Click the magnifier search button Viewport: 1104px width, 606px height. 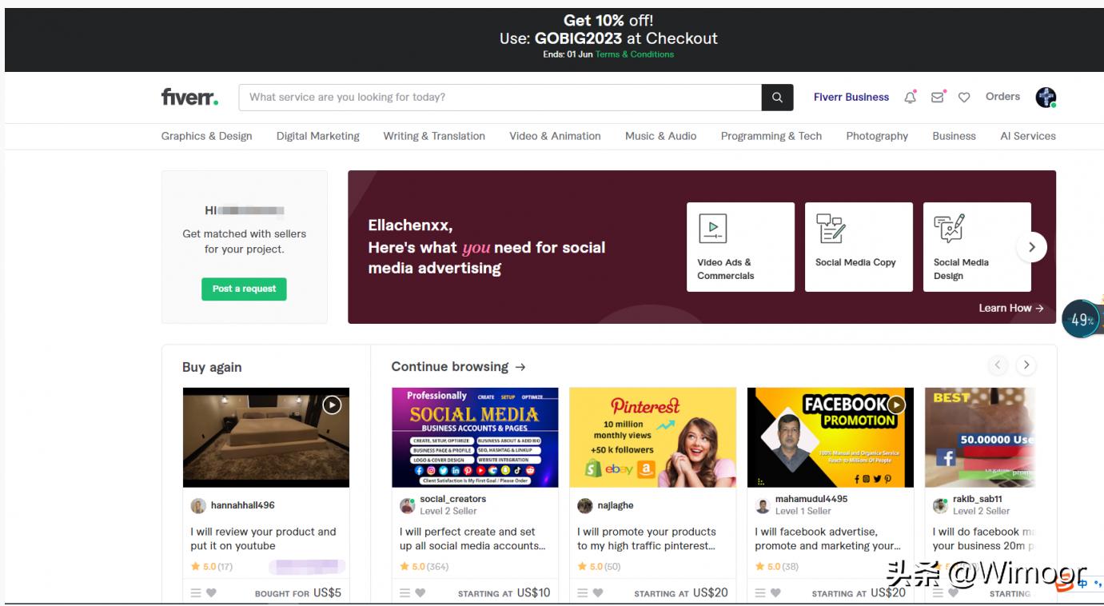777,98
